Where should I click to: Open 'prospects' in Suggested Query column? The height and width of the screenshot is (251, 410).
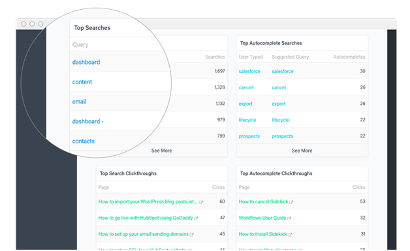(283, 136)
